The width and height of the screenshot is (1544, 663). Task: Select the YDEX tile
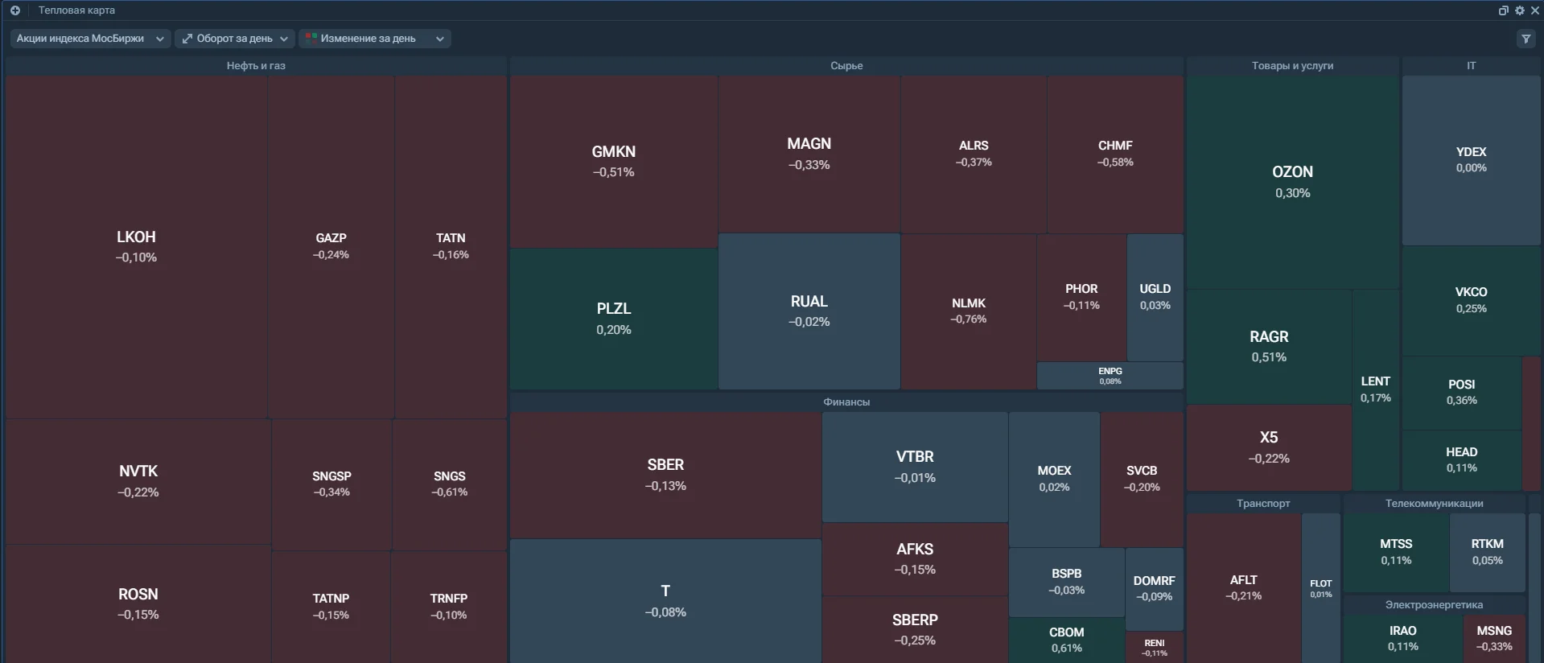pos(1471,160)
